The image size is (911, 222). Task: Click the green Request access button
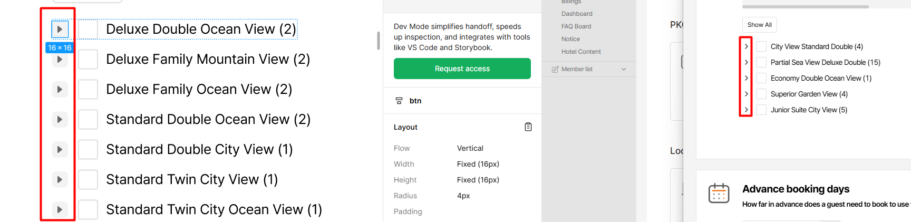[462, 69]
